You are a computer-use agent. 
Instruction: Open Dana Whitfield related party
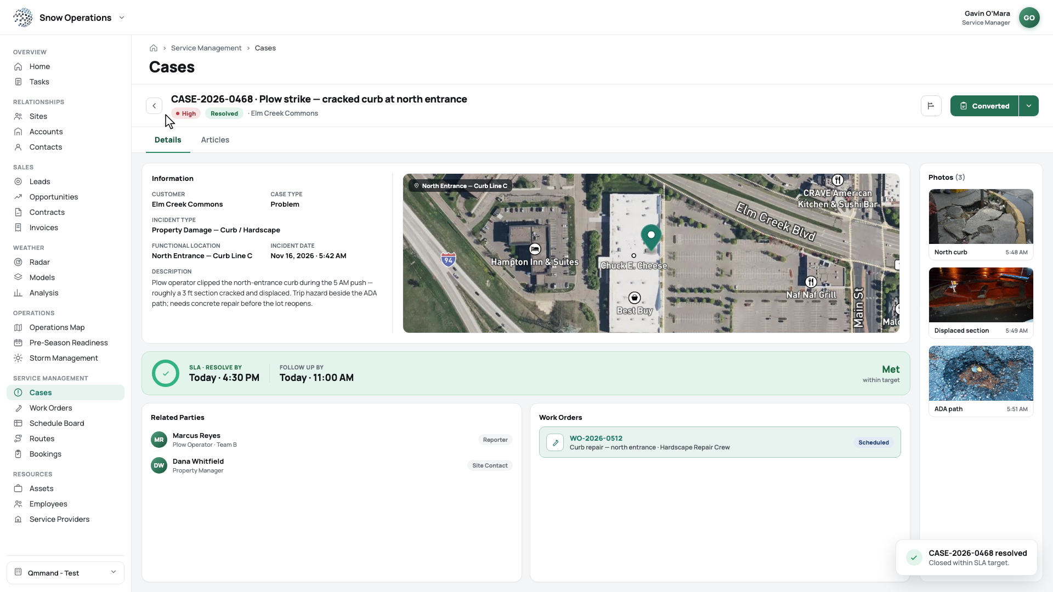[331, 465]
